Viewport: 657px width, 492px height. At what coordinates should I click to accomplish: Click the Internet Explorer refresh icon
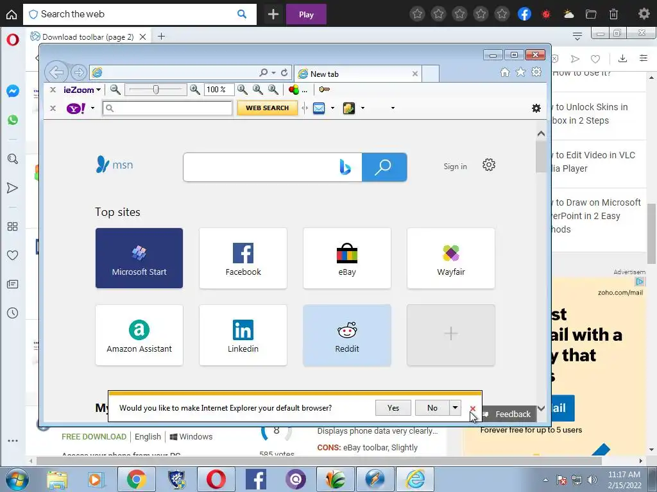(284, 72)
